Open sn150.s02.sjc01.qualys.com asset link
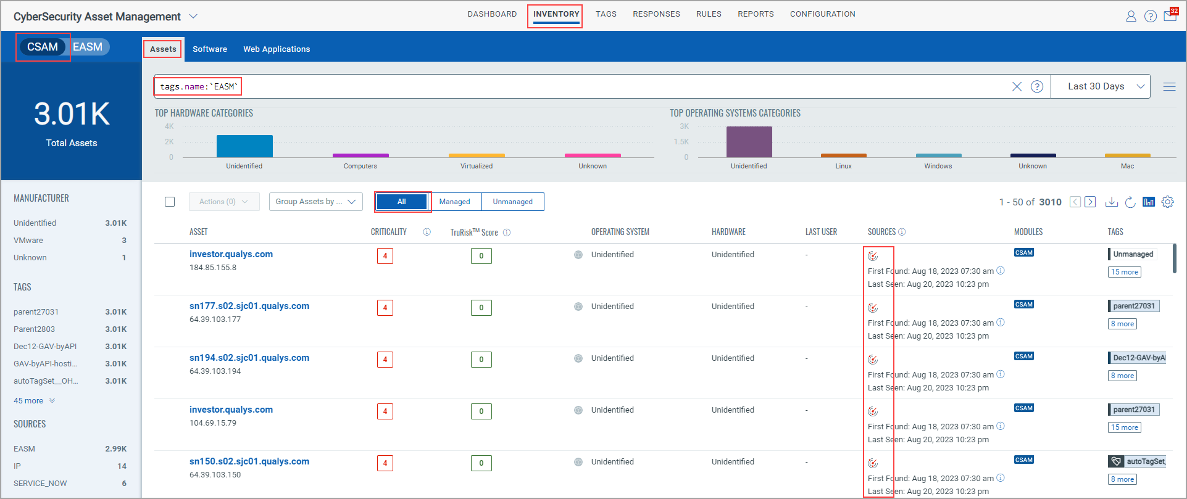Screen dimensions: 1187x499 pos(249,461)
